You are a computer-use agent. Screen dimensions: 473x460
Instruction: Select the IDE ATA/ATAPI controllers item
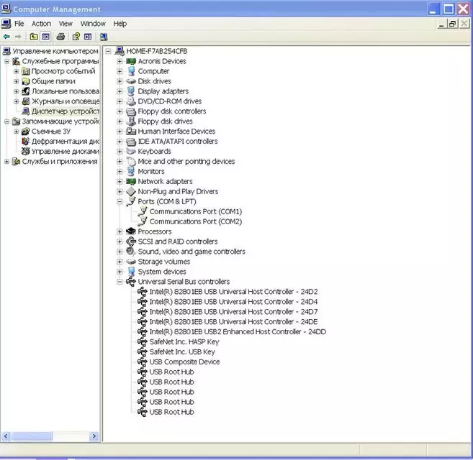click(178, 142)
